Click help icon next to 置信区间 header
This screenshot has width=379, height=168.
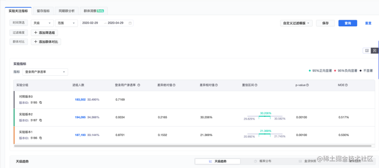click(256, 85)
